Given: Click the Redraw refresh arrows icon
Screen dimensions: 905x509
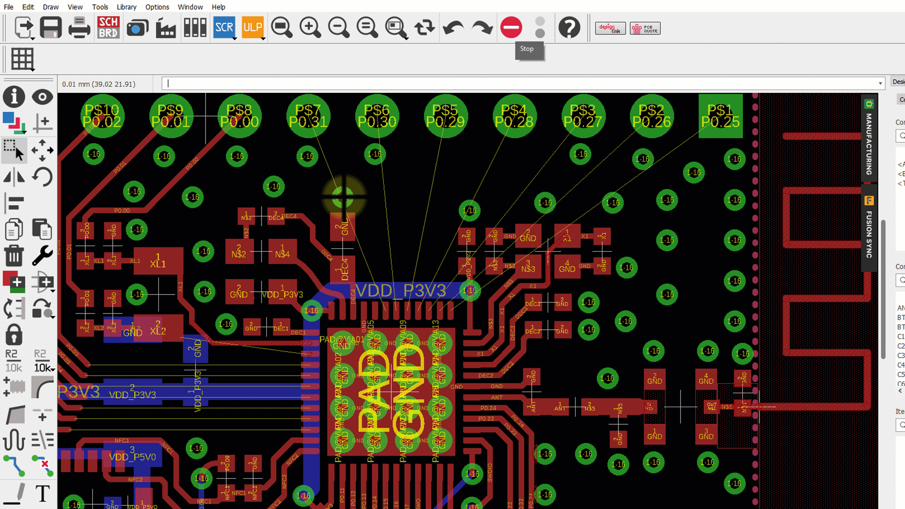Looking at the screenshot, I should (424, 28).
